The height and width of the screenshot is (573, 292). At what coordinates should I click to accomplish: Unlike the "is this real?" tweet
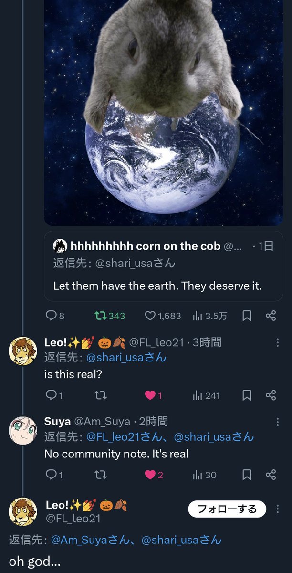click(x=153, y=395)
